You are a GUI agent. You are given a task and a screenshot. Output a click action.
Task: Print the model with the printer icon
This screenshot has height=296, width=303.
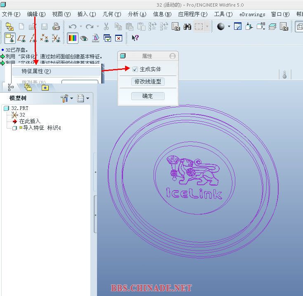tap(56, 26)
